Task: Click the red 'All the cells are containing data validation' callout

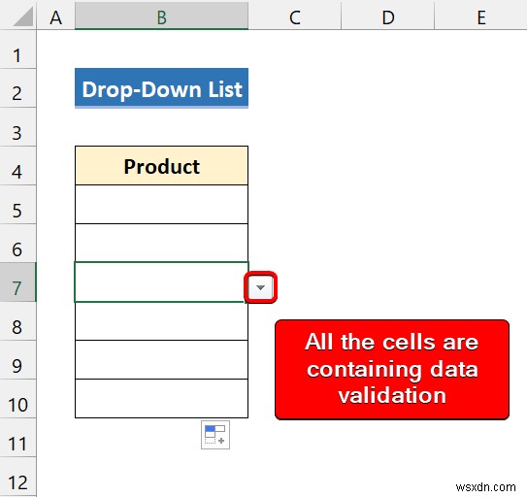Action: [392, 370]
